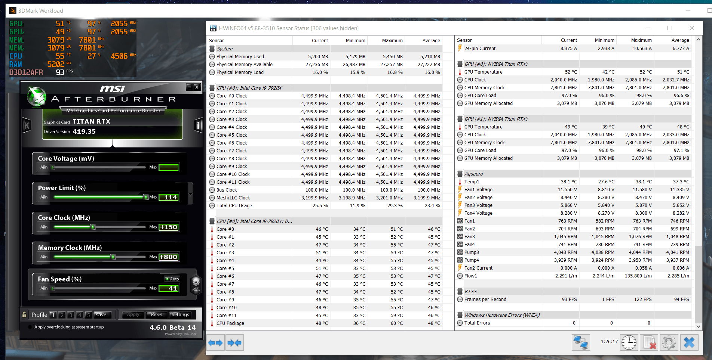The height and width of the screenshot is (360, 712).
Task: Click HWiNFO shrink columns arrows button
Action: coord(234,342)
